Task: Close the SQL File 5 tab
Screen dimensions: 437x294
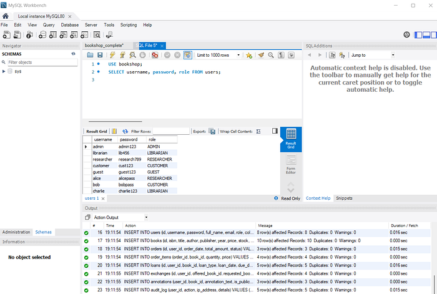Action: coord(162,46)
